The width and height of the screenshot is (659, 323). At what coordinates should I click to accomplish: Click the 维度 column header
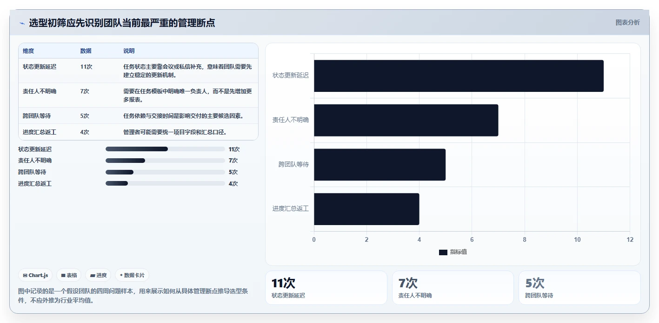[x=28, y=51]
